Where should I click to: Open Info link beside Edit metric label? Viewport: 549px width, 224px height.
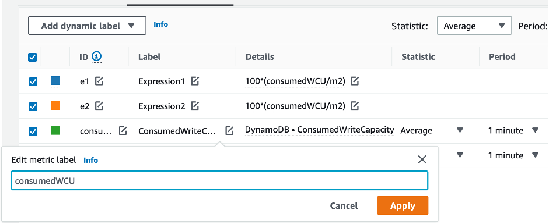coord(90,160)
